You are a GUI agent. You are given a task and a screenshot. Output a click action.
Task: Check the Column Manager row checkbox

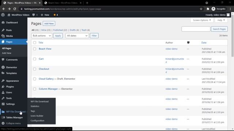tap(35, 89)
